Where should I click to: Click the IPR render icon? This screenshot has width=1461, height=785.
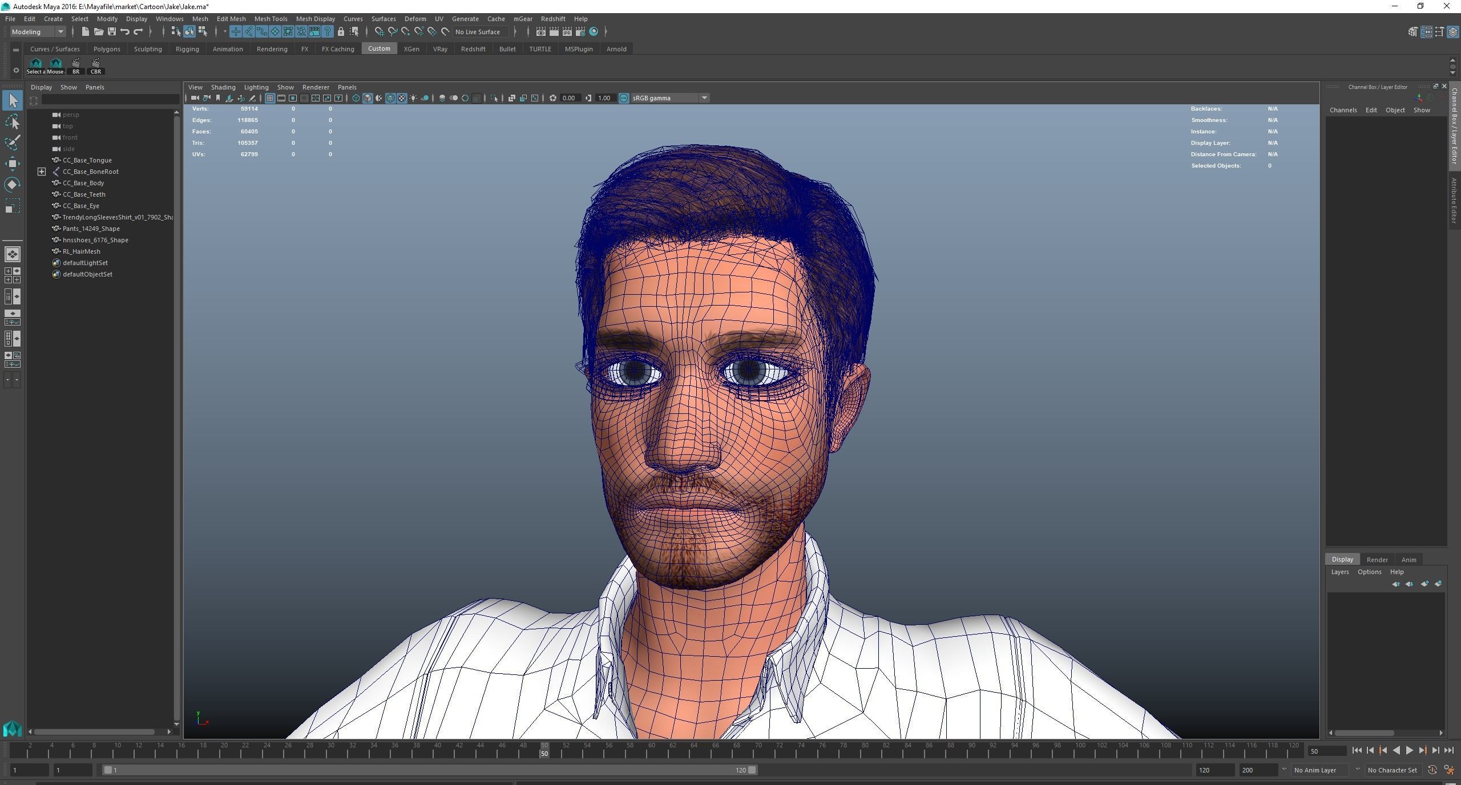coord(567,32)
